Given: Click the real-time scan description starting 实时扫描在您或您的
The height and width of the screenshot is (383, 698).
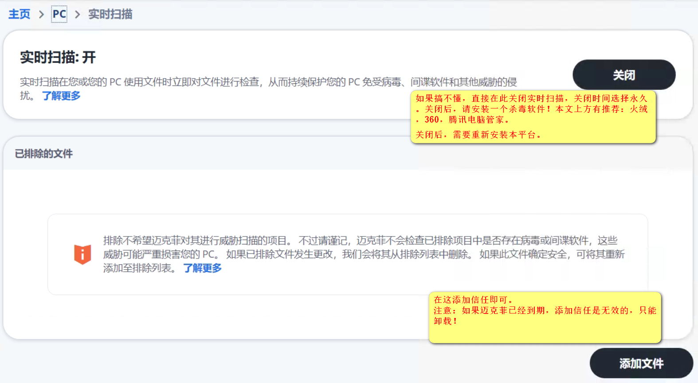Looking at the screenshot, I should (x=268, y=89).
